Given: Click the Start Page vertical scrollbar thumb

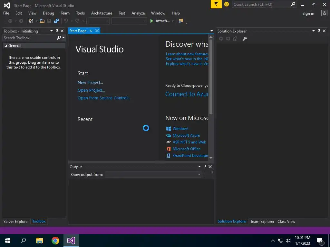Looking at the screenshot, I should coord(211,77).
